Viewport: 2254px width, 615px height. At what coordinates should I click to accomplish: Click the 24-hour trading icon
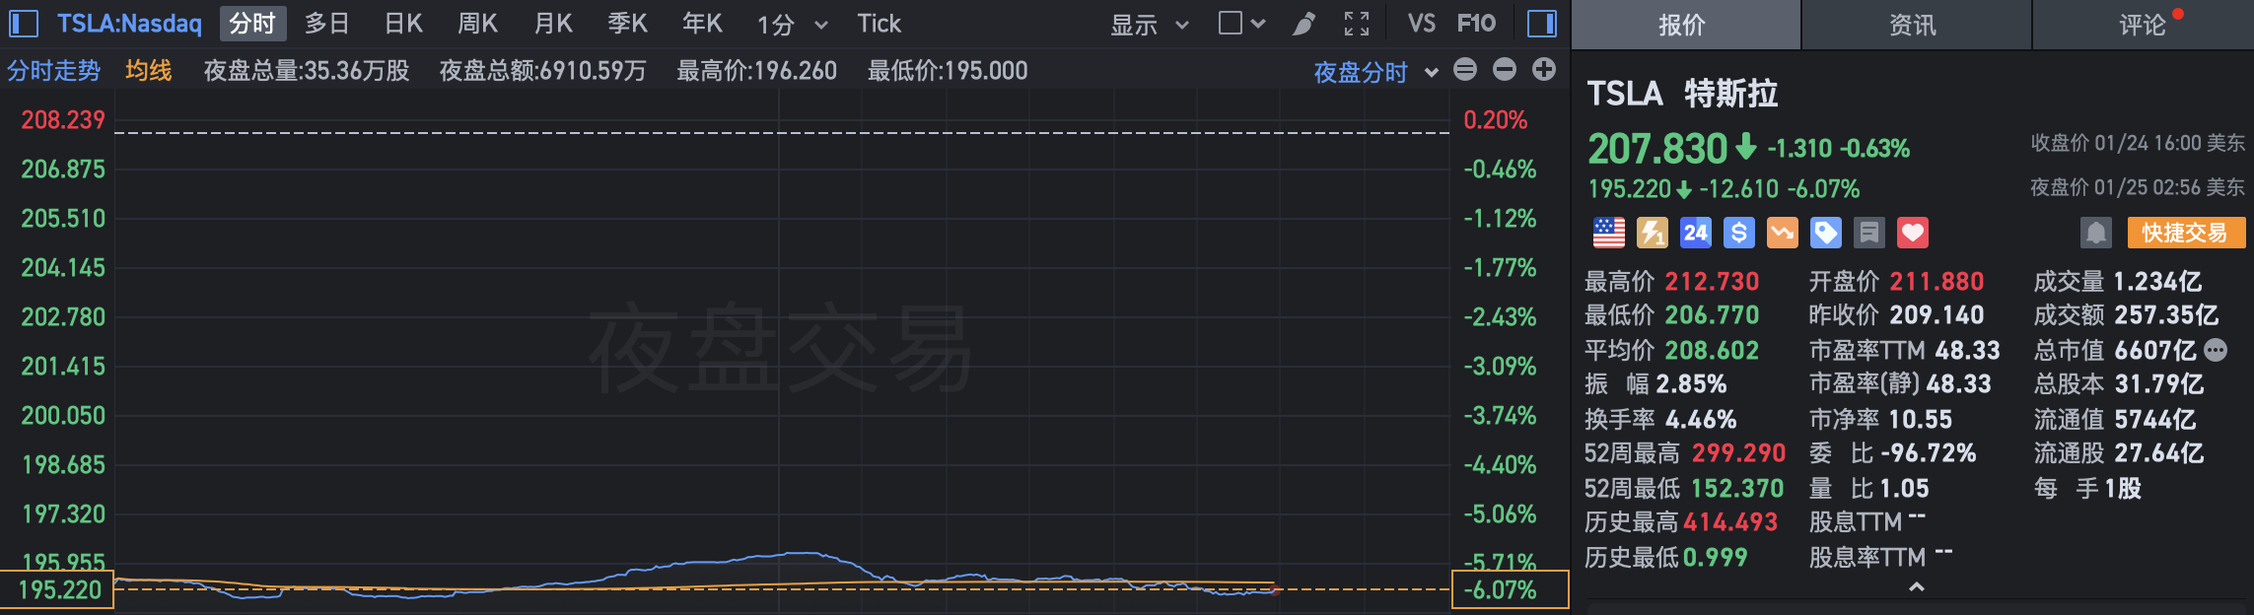click(1696, 233)
